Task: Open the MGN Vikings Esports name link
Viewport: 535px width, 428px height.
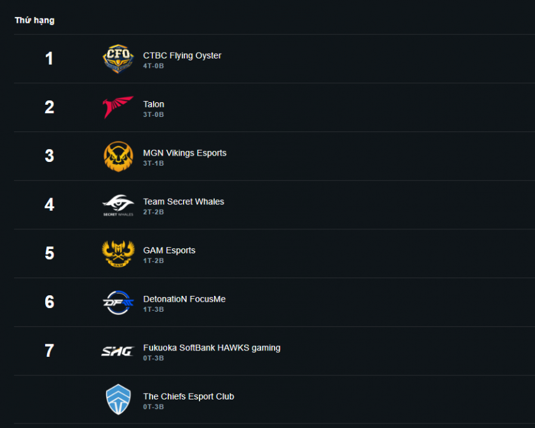Action: 185,153
